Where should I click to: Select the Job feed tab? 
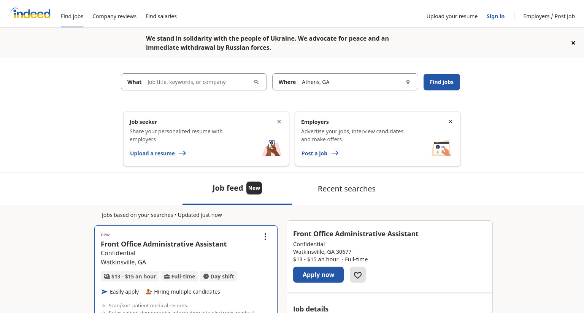237,188
